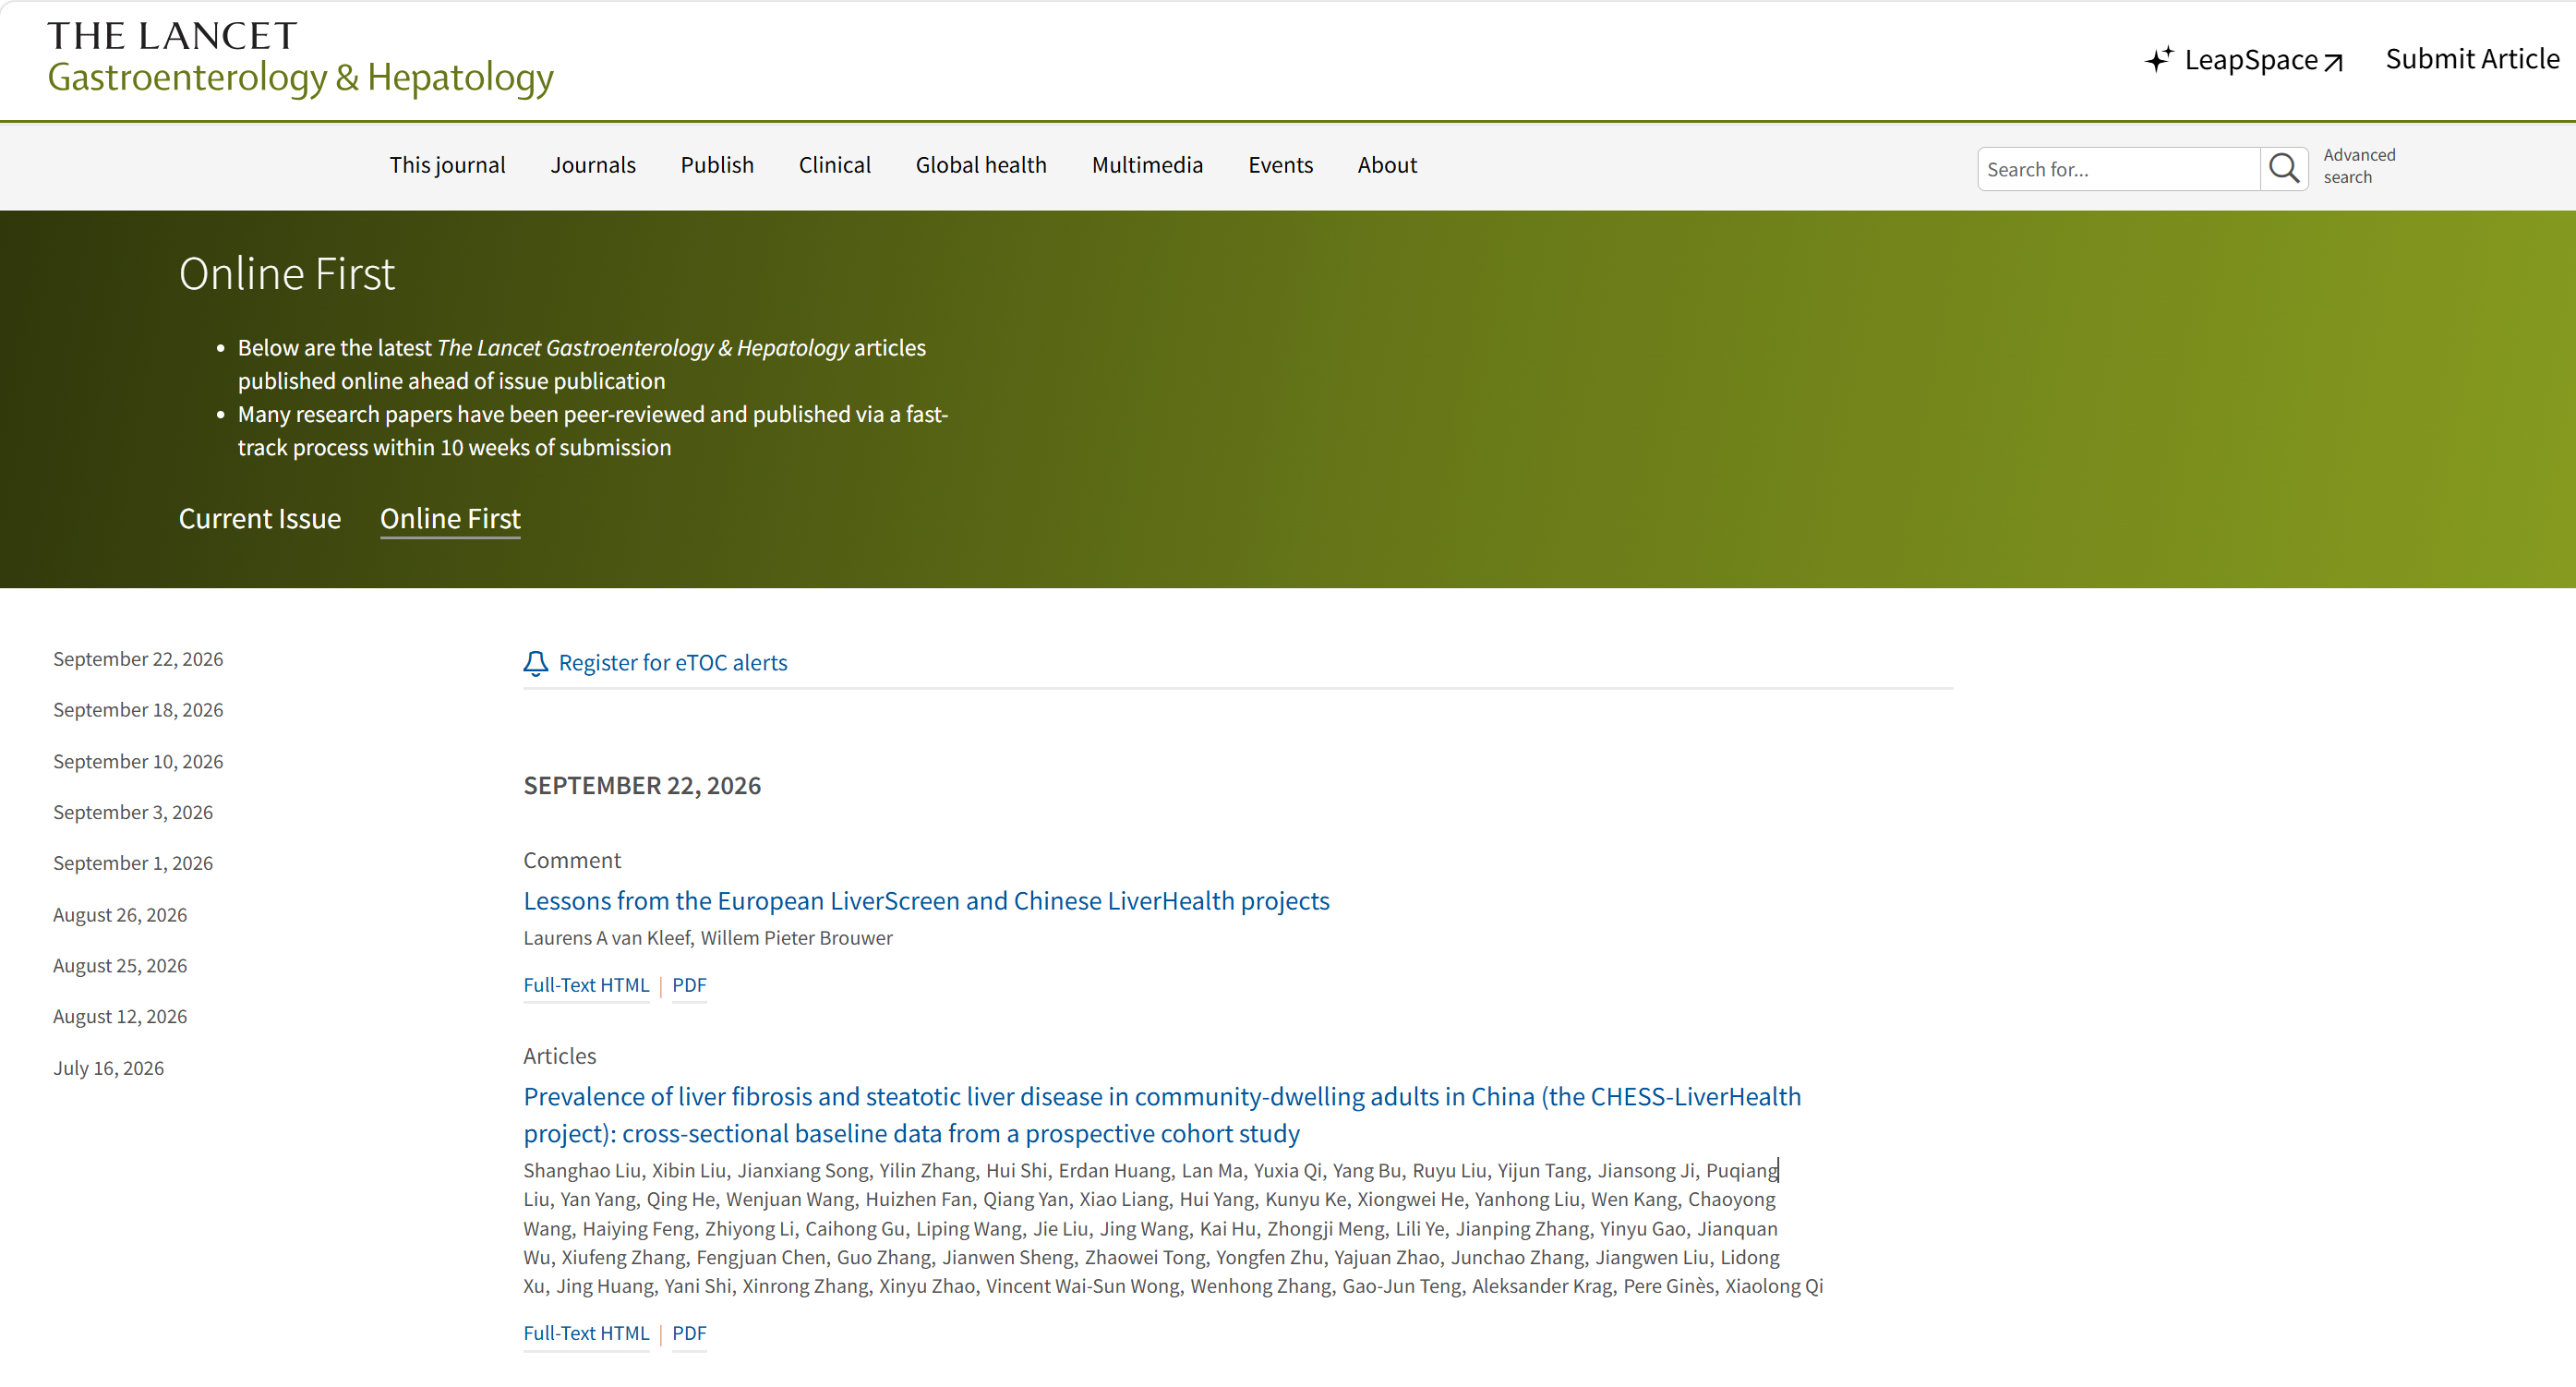The height and width of the screenshot is (1387, 2576).
Task: Expand the Publish navigation menu
Action: 717,165
